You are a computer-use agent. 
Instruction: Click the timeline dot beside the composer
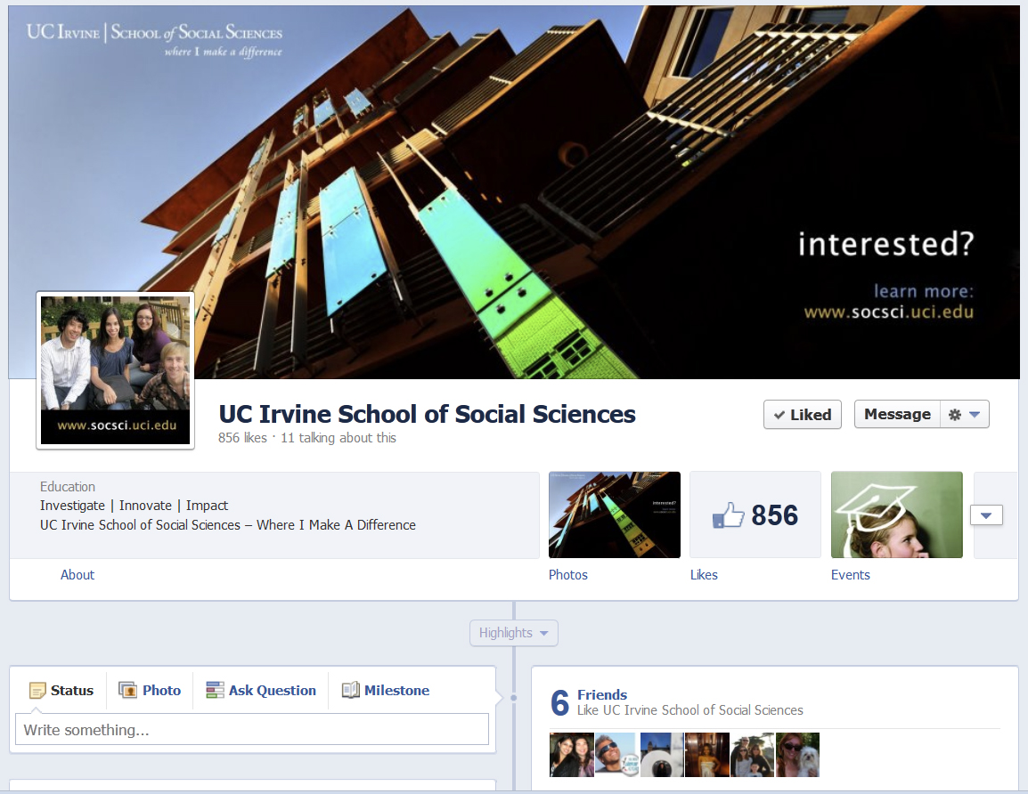tap(513, 698)
